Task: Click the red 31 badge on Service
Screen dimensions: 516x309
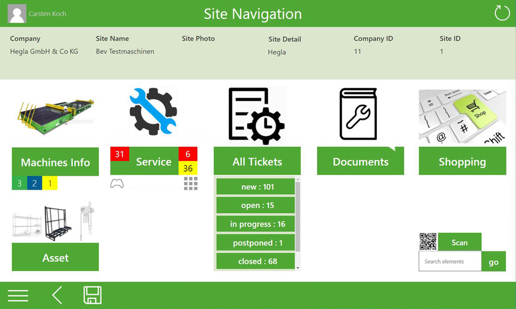Action: (120, 154)
